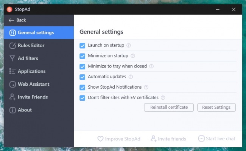The height and width of the screenshot is (151, 246).
Task: Open help for EV certificates option
Action: [163, 98]
